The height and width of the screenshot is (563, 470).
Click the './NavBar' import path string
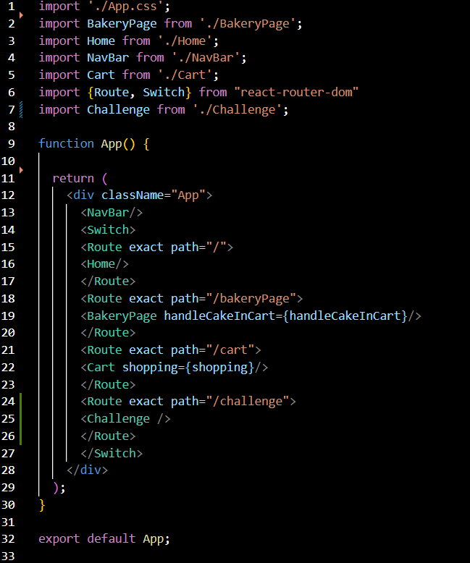click(x=206, y=58)
